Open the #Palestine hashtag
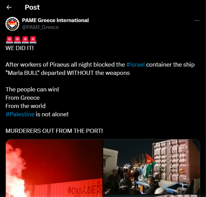The width and height of the screenshot is (206, 197). click(x=20, y=114)
